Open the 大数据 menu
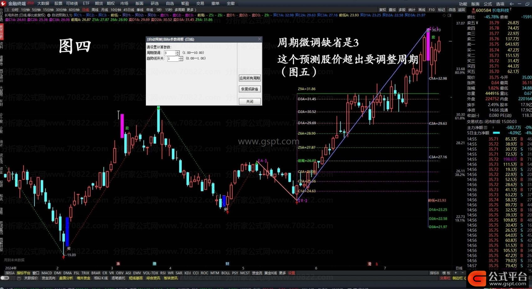 click(43, 3)
